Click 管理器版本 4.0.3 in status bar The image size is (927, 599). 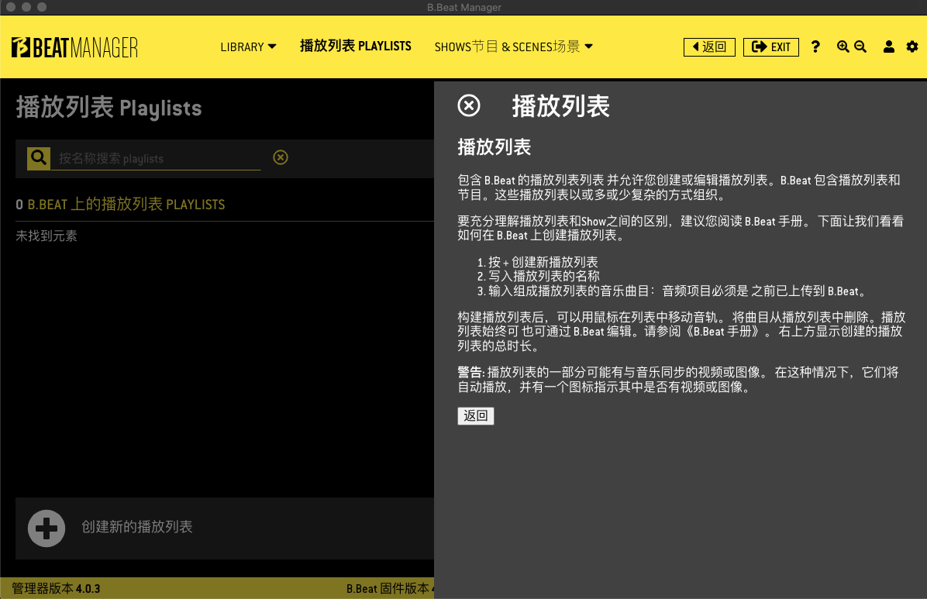pos(56,588)
